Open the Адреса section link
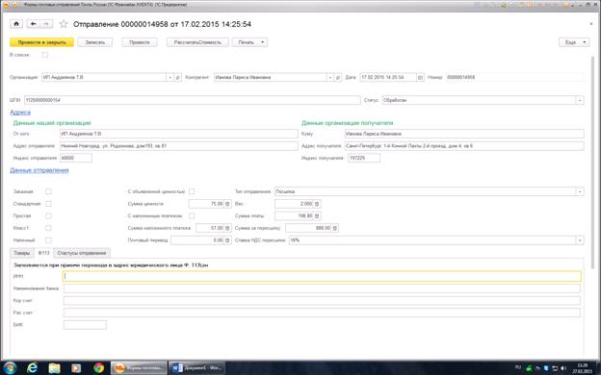The height and width of the screenshot is (375, 601). tap(20, 112)
